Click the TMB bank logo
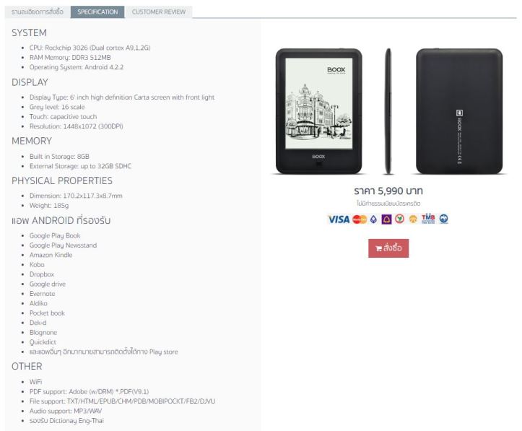This screenshot has width=522, height=431. tap(428, 219)
